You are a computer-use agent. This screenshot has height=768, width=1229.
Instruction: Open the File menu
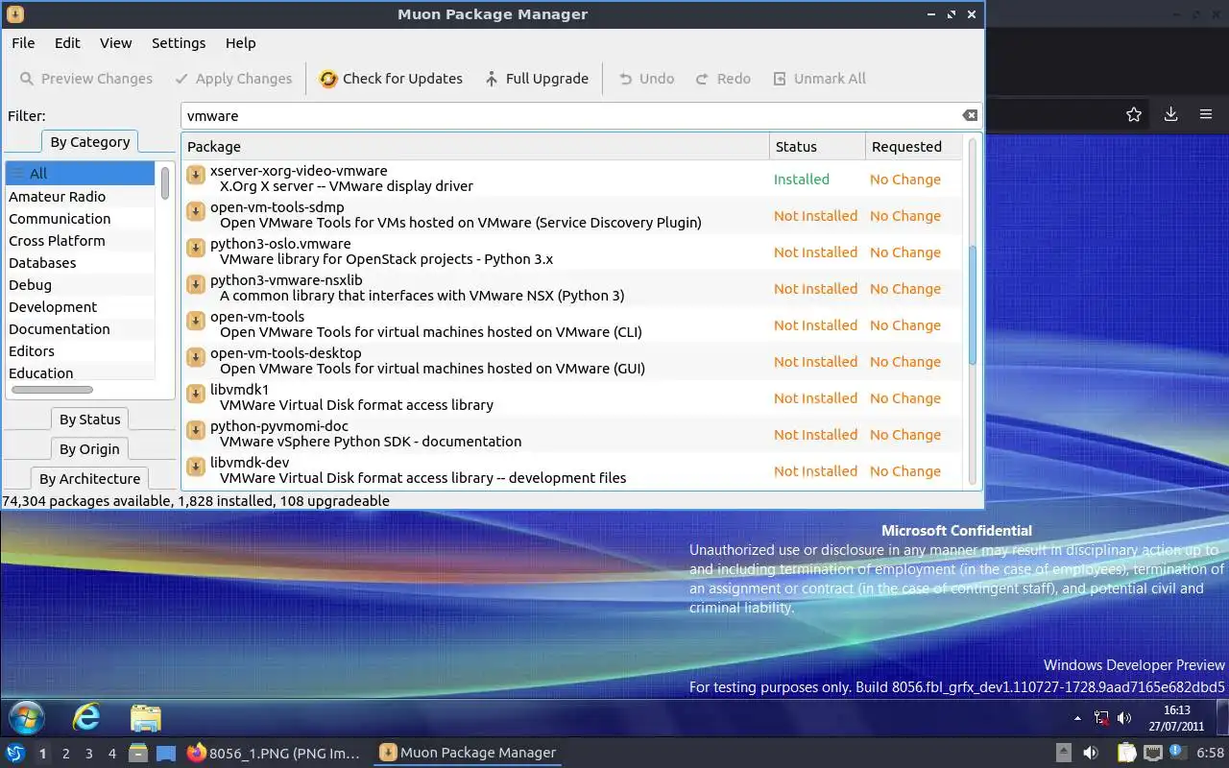[x=23, y=43]
